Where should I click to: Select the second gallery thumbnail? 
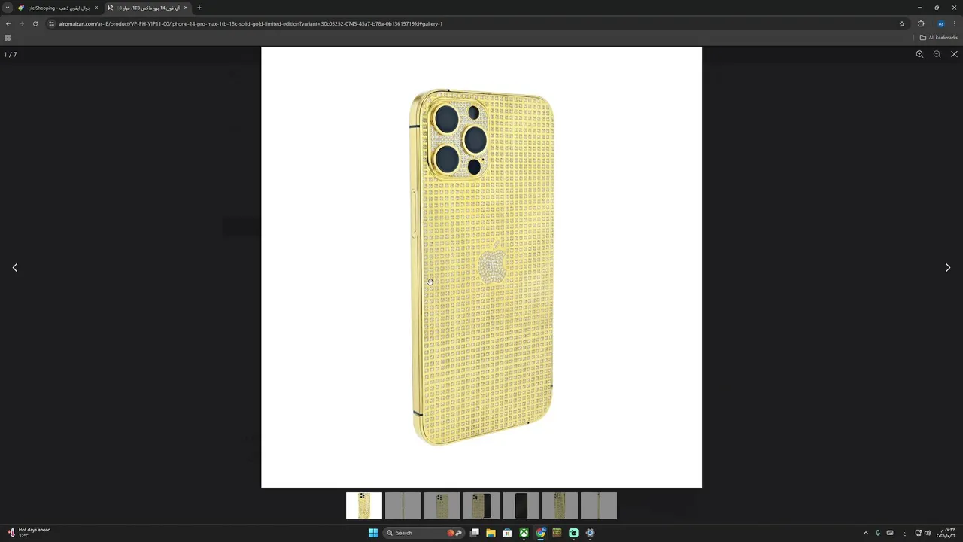pyautogui.click(x=403, y=506)
